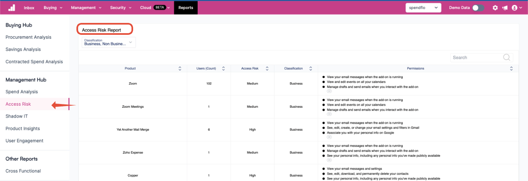
Task: Open Cross Functional report
Action: (x=23, y=171)
